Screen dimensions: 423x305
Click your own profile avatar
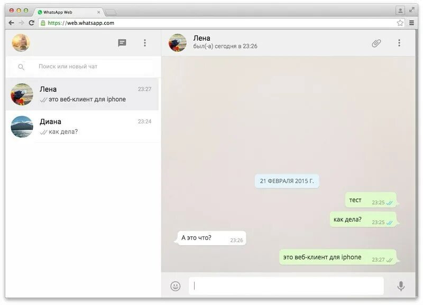(21, 43)
